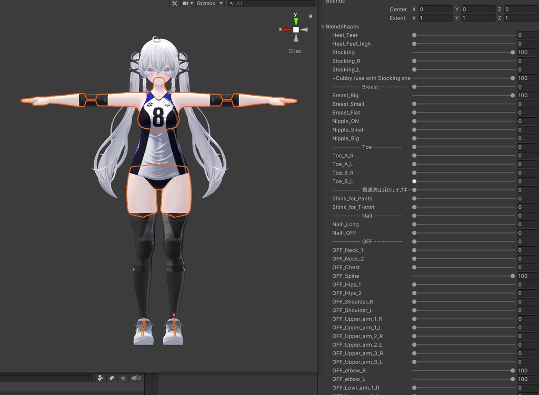
Task: Open the Search by Type filter icon
Action: coord(101,378)
